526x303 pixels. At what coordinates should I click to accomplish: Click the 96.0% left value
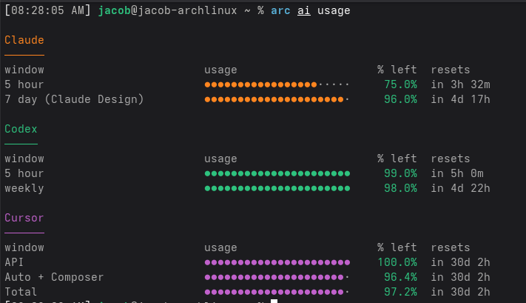tap(400, 99)
